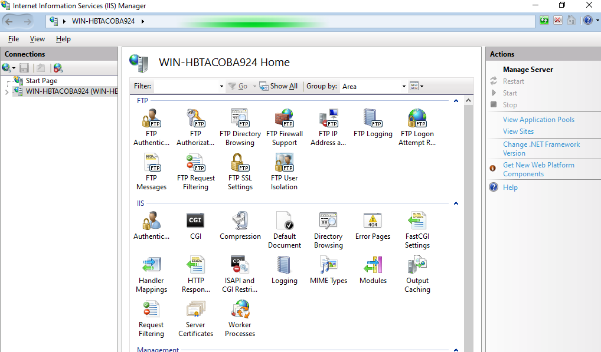
Task: Open MIME Types feature
Action: coord(328,270)
